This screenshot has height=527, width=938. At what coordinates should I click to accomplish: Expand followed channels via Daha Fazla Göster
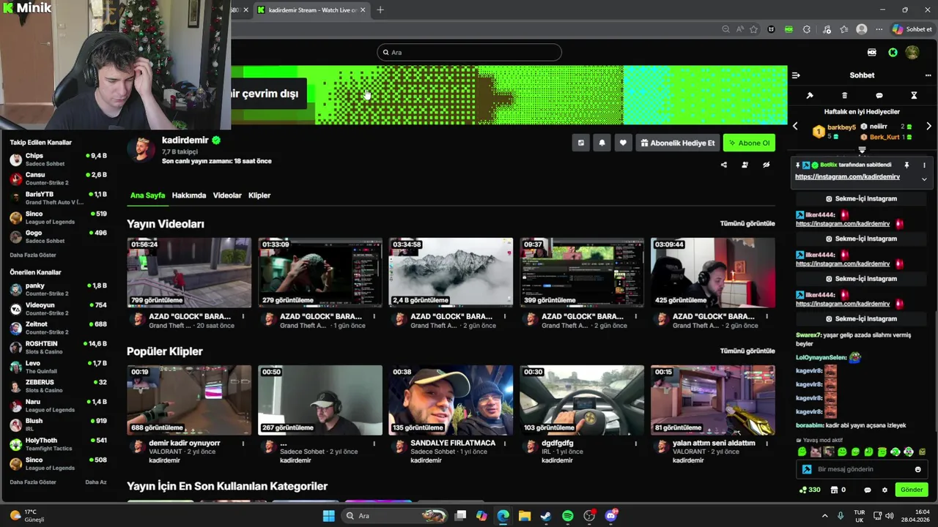33,255
